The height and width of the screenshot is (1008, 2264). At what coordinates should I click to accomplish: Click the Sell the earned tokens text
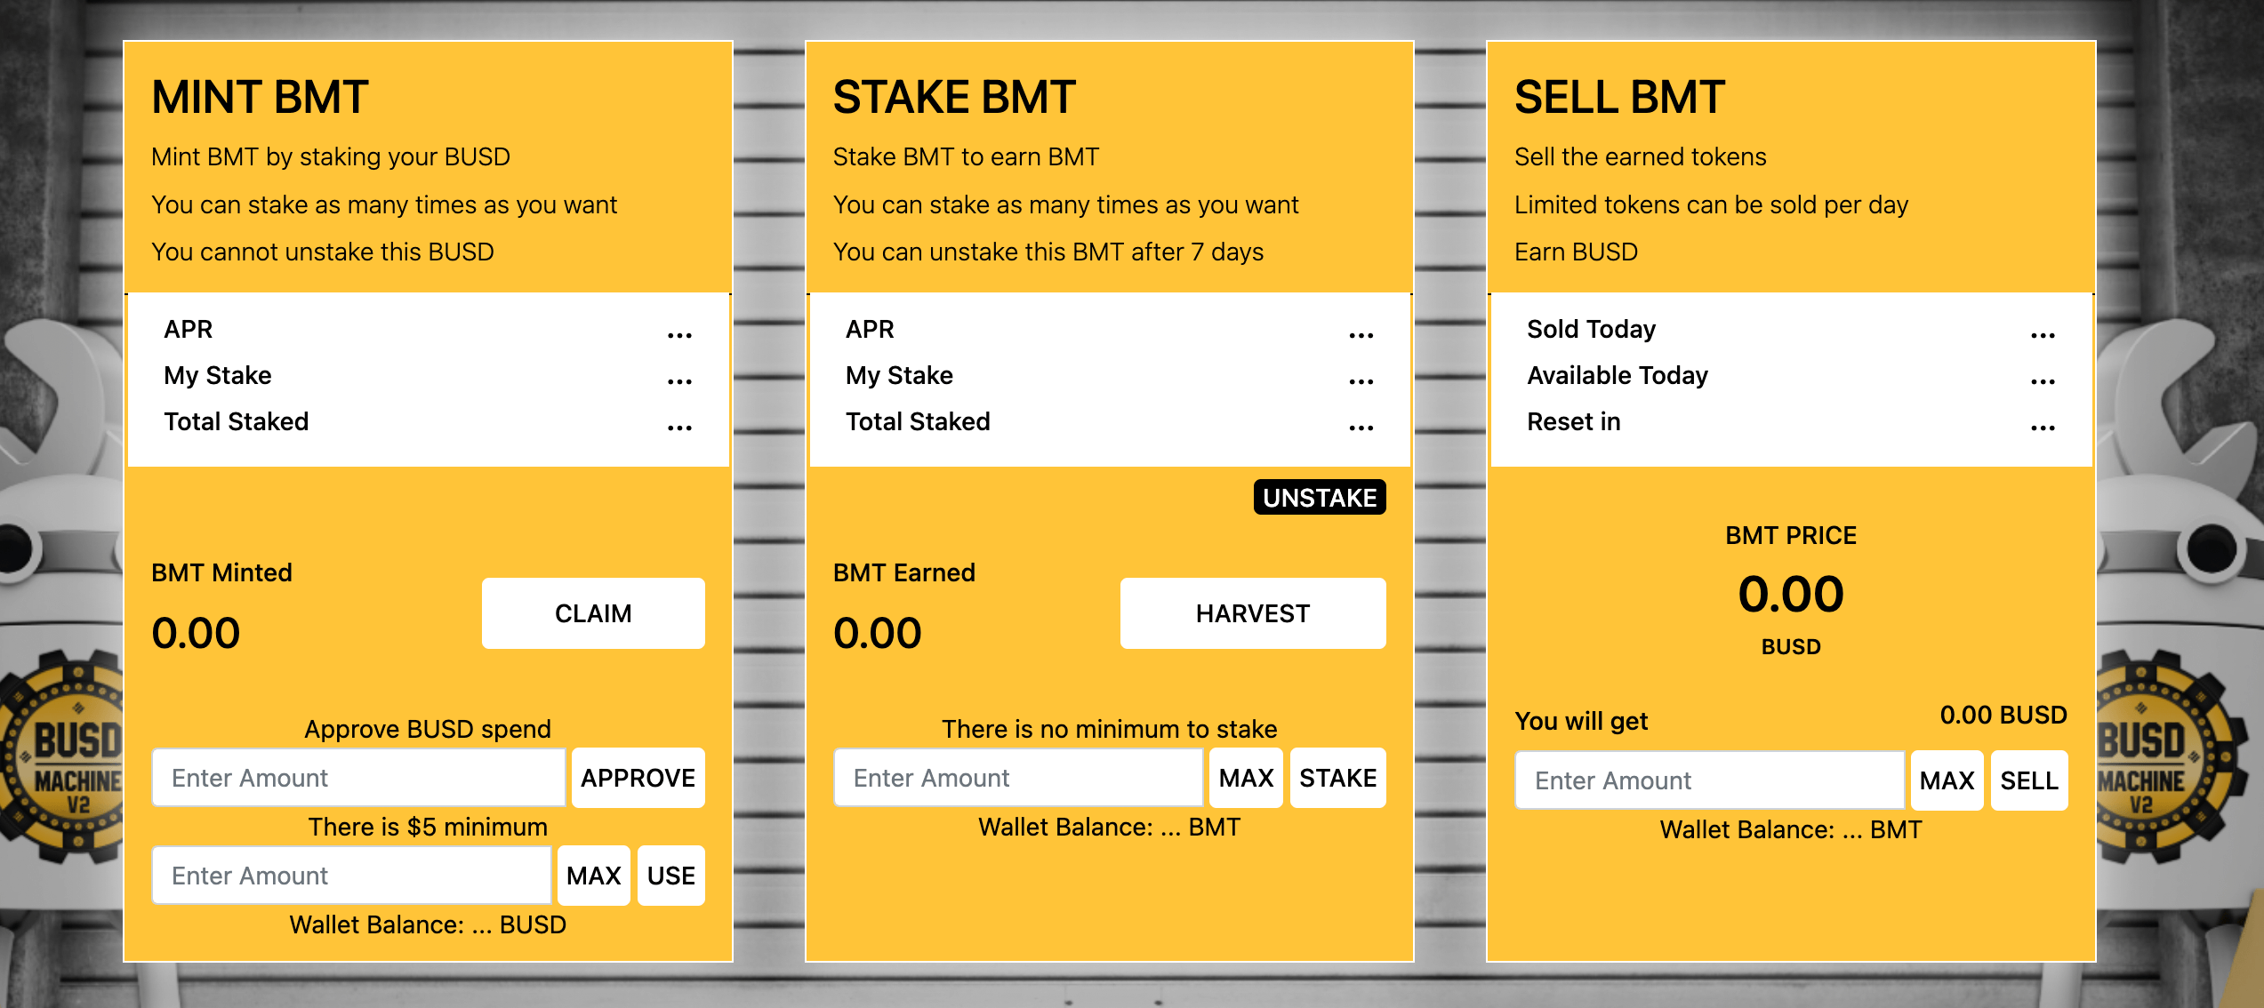(1640, 156)
